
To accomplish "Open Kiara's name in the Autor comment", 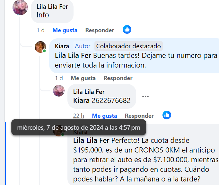I will pyautogui.click(x=62, y=46).
